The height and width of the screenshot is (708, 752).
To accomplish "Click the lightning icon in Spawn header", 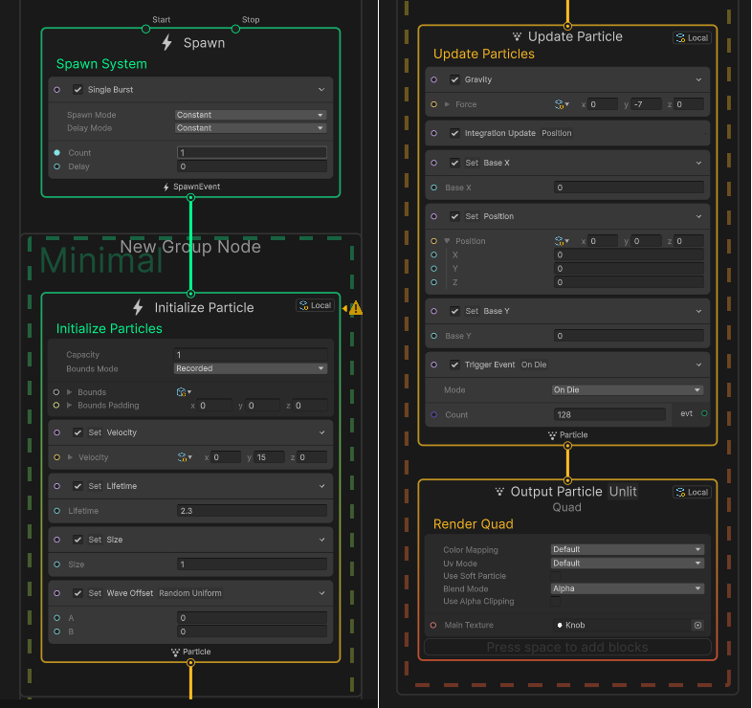I will coord(166,43).
